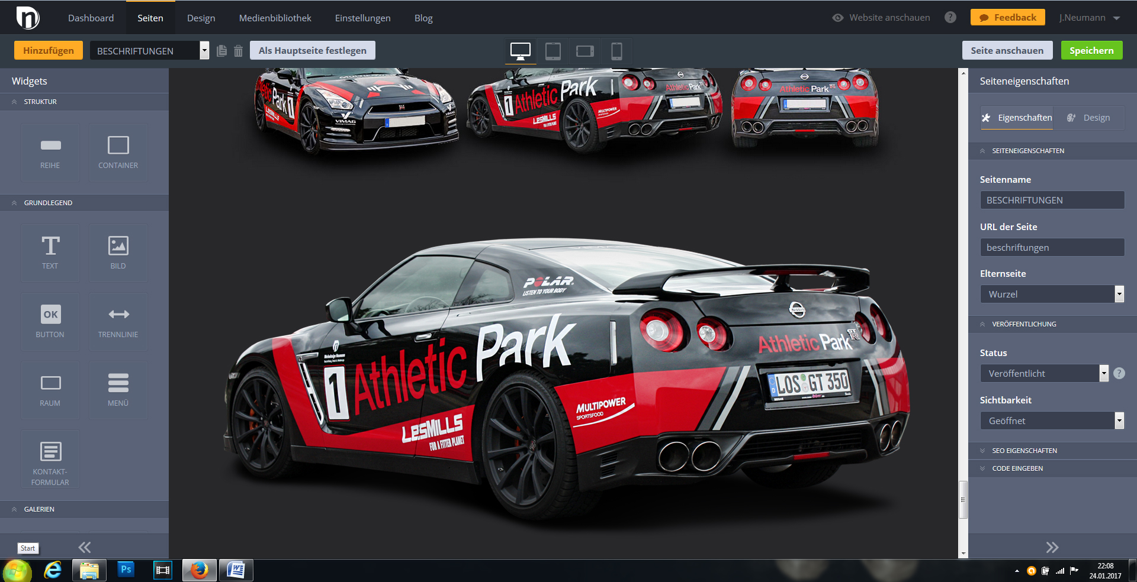1137x582 pixels.
Task: Open the Elternseite Wurzel dropdown
Action: point(1052,294)
